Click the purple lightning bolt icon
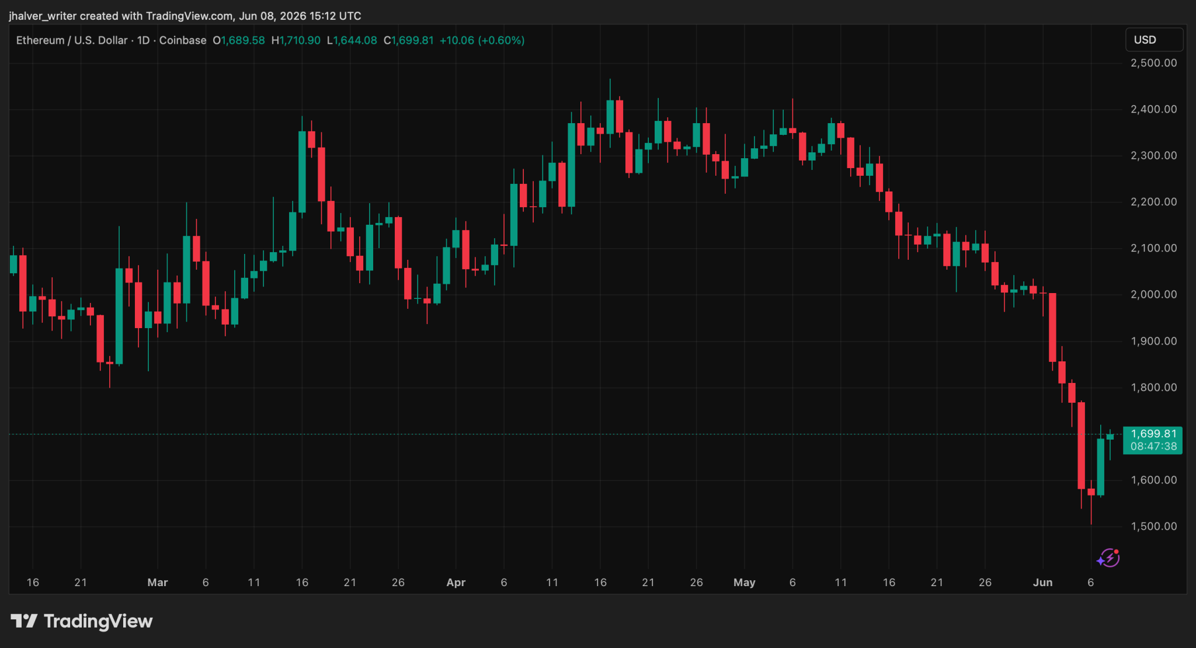The width and height of the screenshot is (1196, 648). (x=1108, y=558)
